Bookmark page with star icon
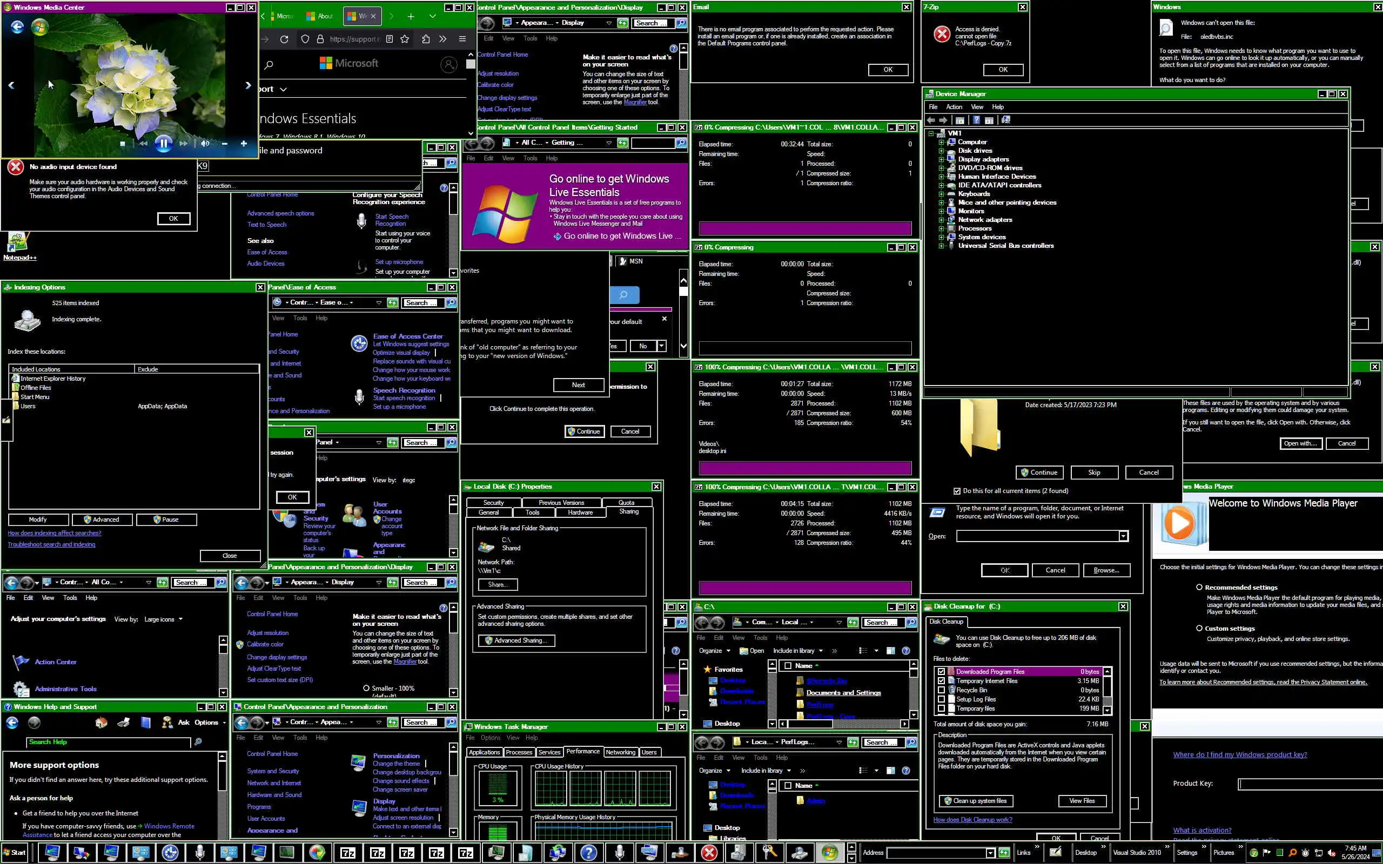 coord(405,39)
